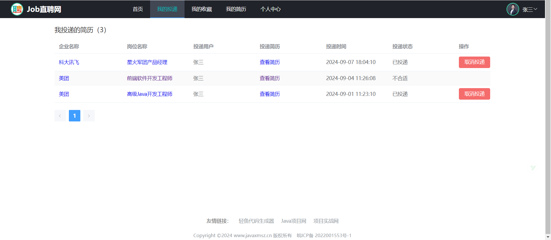This screenshot has height=240, width=551.
Task: Click the 投递时间 column header
Action: point(336,47)
